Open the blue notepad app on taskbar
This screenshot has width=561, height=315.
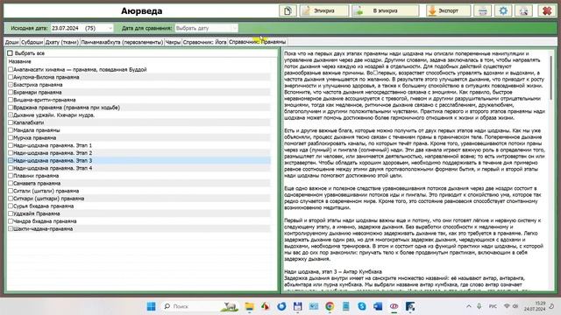pyautogui.click(x=346, y=306)
